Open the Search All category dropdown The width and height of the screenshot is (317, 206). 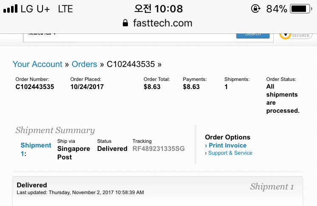click(x=42, y=34)
